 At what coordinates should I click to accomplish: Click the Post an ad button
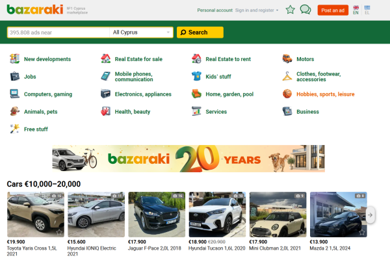333,10
